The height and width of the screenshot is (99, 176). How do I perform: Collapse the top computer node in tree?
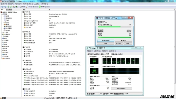coord(2,14)
